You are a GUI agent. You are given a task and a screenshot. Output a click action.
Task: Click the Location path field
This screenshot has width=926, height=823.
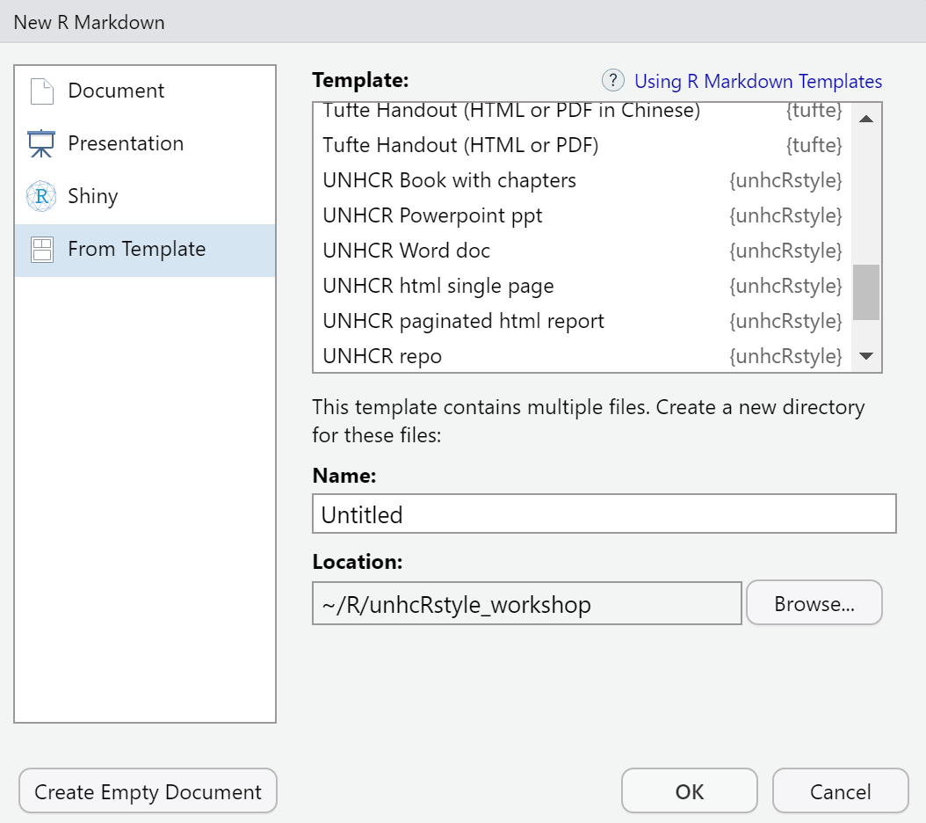pos(527,604)
